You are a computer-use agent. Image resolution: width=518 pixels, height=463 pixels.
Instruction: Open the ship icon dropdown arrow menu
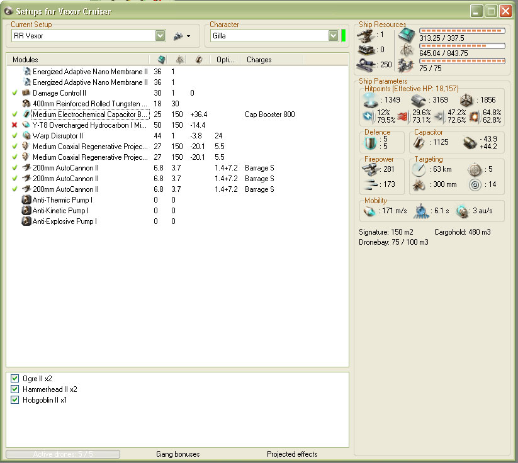coord(188,37)
